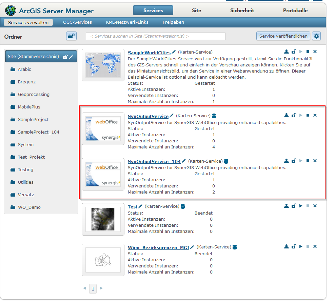Screen dimensions: 335x302
Task: Unlock access for the Test service
Action: click(x=294, y=206)
